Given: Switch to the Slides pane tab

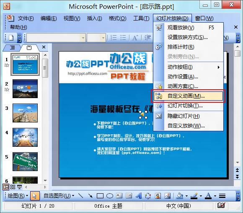Looking at the screenshot, I should tap(29, 48).
